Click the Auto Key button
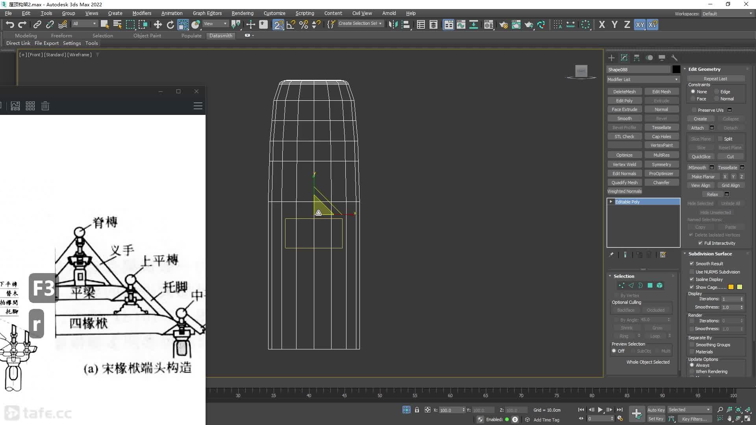 tap(656, 410)
